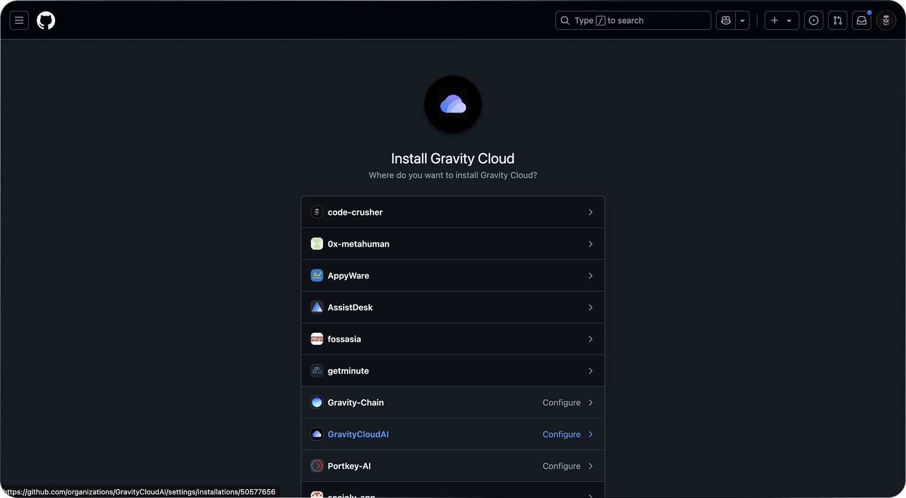Focus the 'Type / to search' field
This screenshot has height=498, width=906.
pos(633,20)
